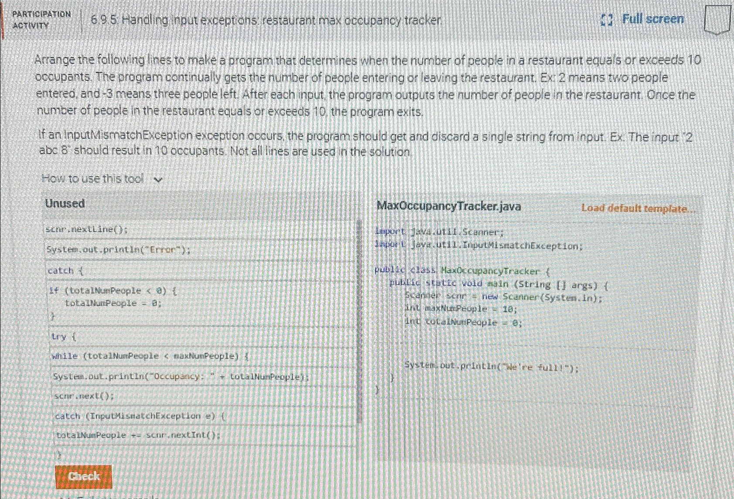Image resolution: width=734 pixels, height=499 pixels.
Task: Click the public static void main line
Action: point(498,284)
